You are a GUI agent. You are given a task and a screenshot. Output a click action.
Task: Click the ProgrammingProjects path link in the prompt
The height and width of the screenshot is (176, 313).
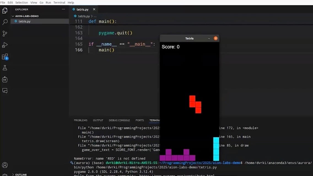(x=199, y=163)
